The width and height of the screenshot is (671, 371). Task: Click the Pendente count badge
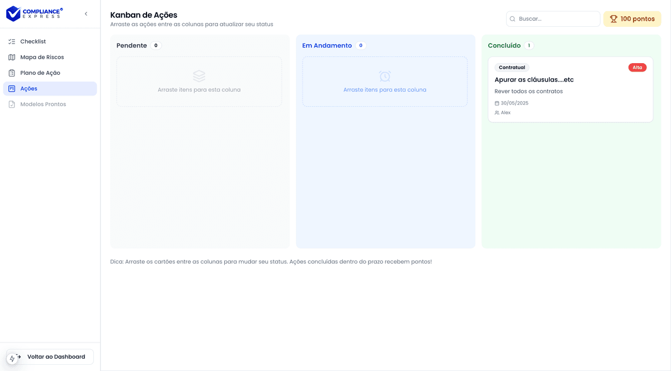coord(156,45)
